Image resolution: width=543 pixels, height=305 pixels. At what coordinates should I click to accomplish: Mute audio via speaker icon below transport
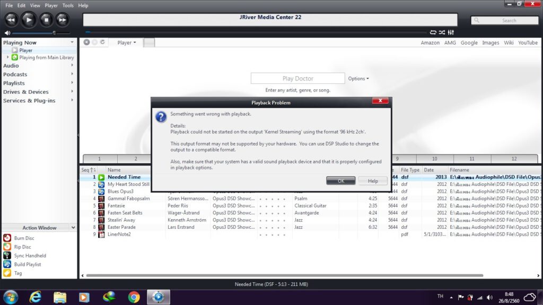coord(7,33)
